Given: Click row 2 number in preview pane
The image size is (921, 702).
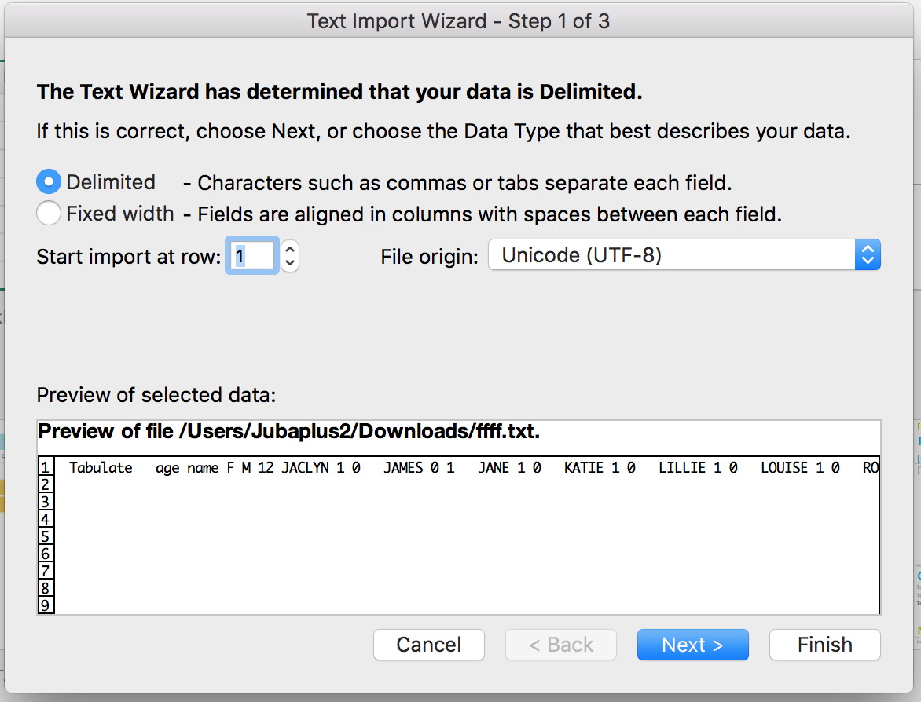Looking at the screenshot, I should point(45,482).
